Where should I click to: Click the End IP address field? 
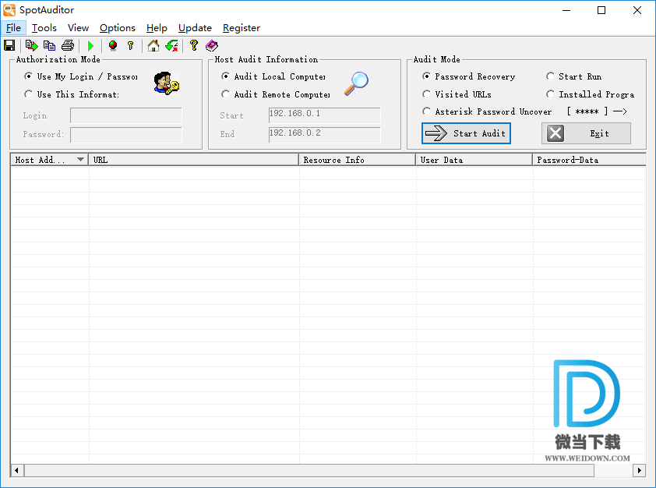click(324, 135)
